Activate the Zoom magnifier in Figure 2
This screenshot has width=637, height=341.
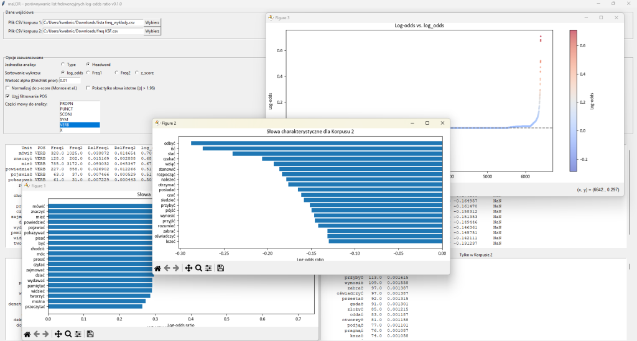point(198,268)
